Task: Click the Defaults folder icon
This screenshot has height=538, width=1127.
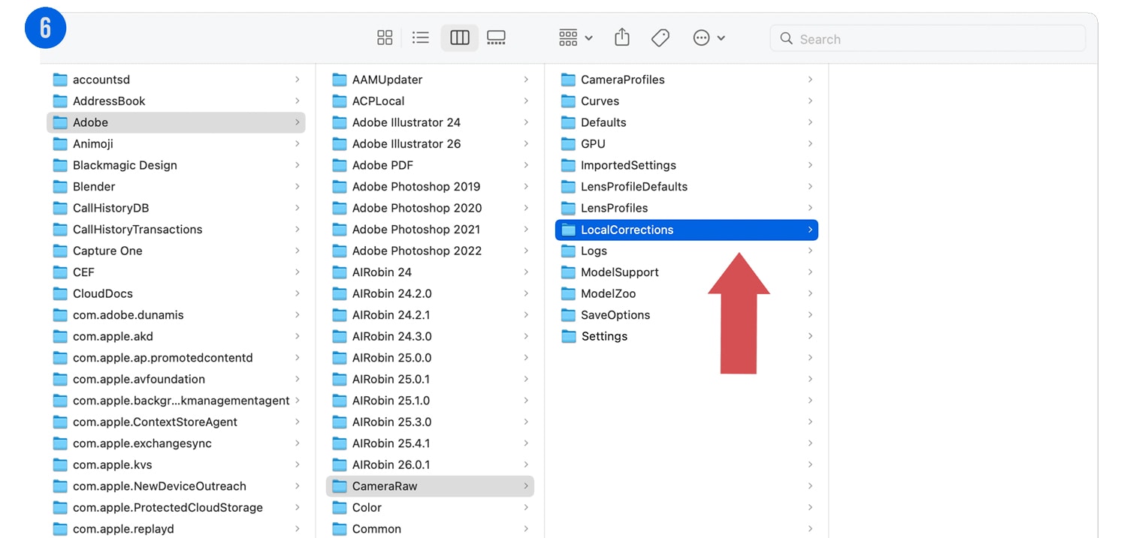Action: (x=568, y=122)
